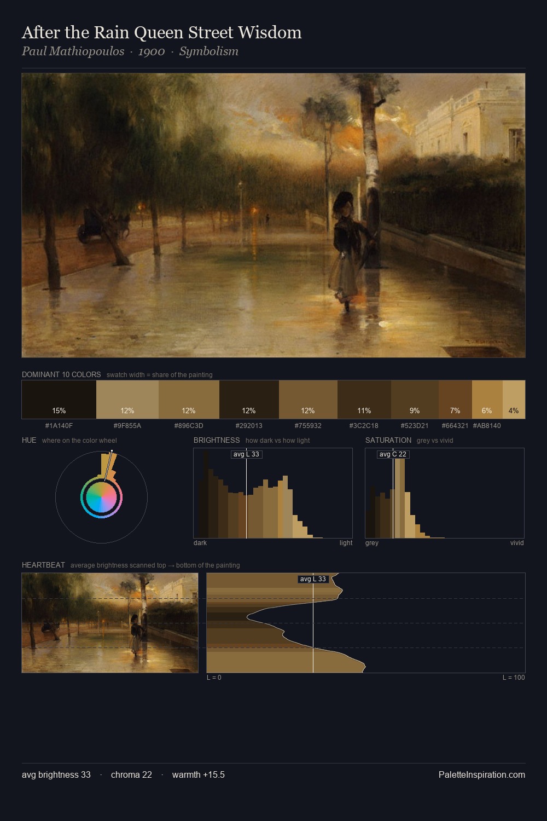547x821 pixels.
Task: Click the BRIGHTNESS section heading
Action: pyautogui.click(x=217, y=440)
